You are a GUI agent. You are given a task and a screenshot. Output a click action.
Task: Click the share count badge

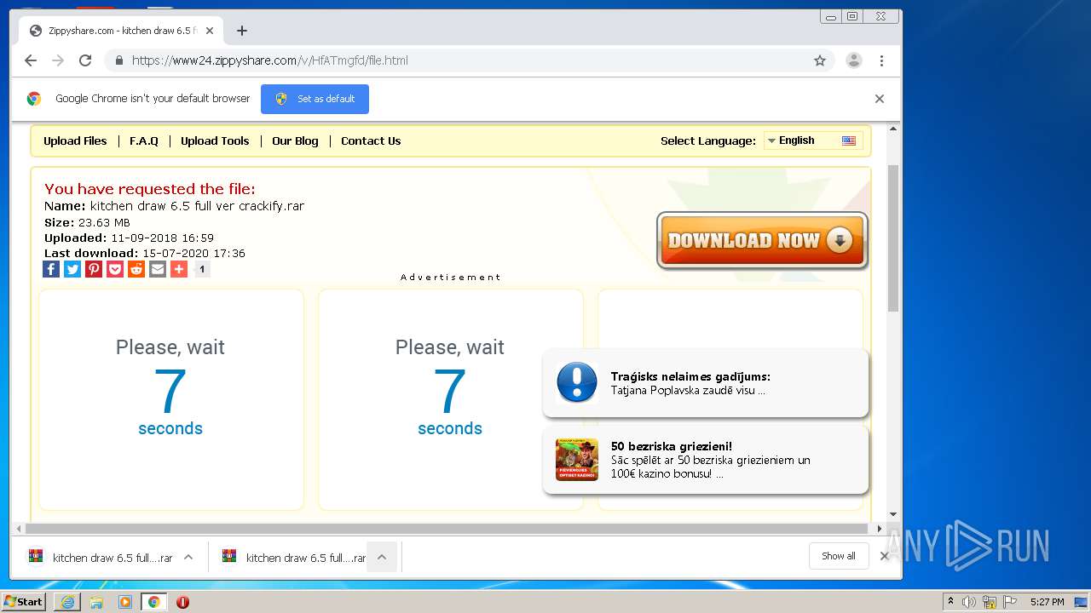click(201, 269)
